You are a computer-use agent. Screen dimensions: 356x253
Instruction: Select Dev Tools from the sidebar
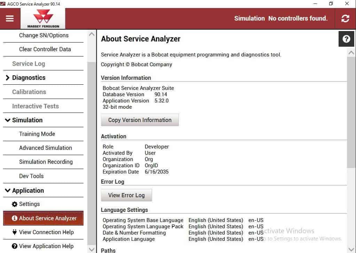(31, 176)
